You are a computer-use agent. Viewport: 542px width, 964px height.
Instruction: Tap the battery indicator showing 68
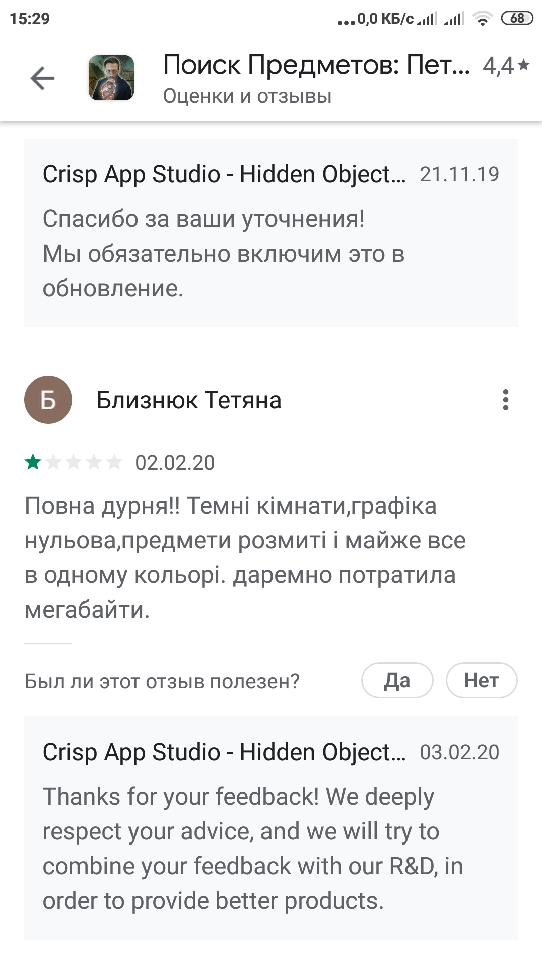click(517, 19)
